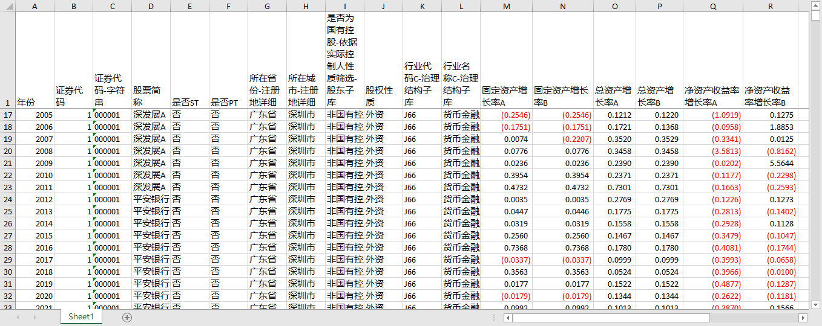The image size is (822, 326).
Task: Select row 32 header
Action: pos(7,296)
